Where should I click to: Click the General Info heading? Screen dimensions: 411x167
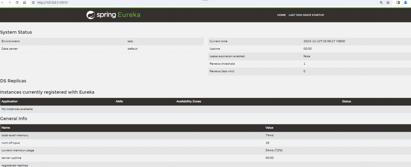(14, 118)
